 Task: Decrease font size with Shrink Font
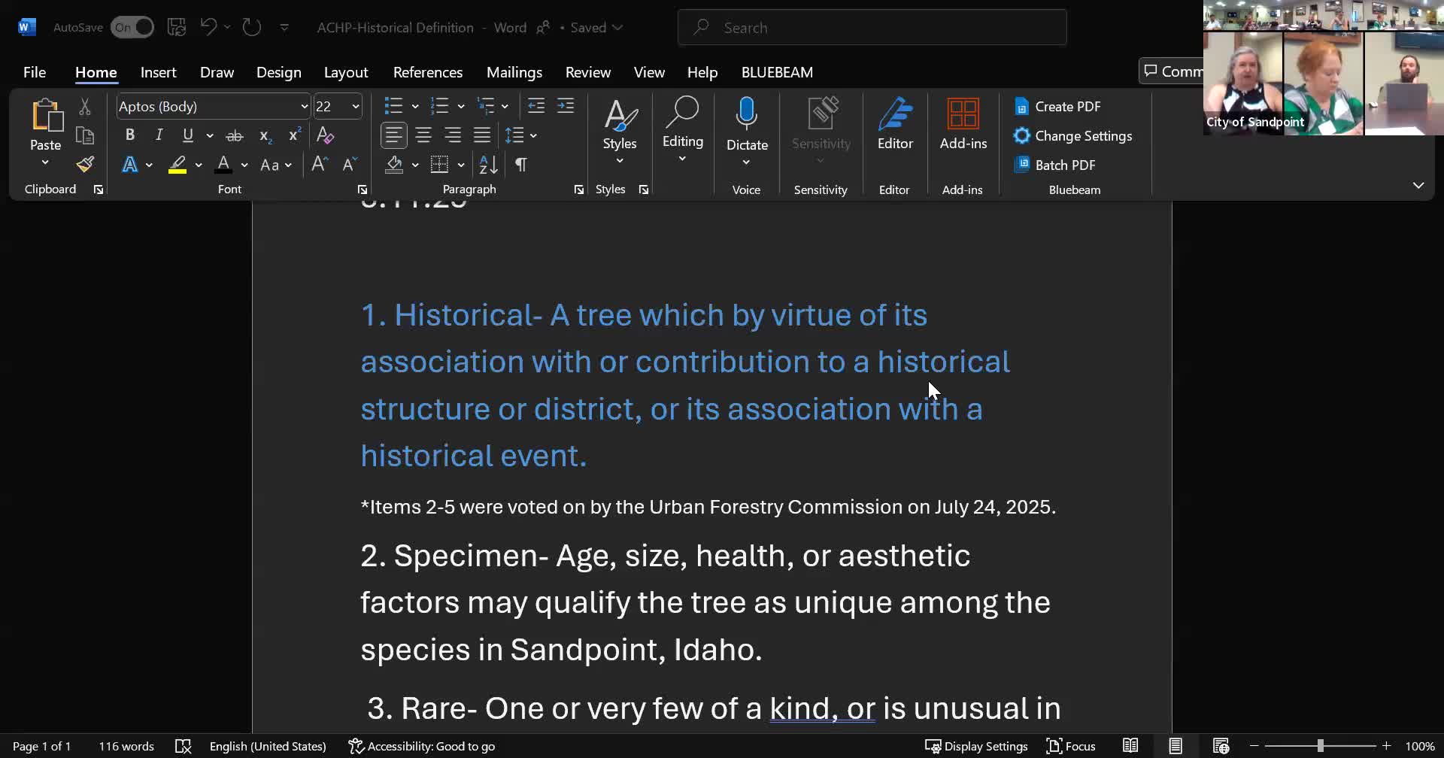350,165
